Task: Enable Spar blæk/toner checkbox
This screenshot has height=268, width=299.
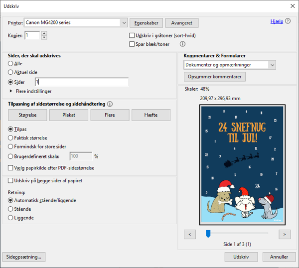Action: [132, 44]
